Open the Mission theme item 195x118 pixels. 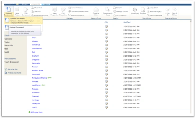[35, 67]
